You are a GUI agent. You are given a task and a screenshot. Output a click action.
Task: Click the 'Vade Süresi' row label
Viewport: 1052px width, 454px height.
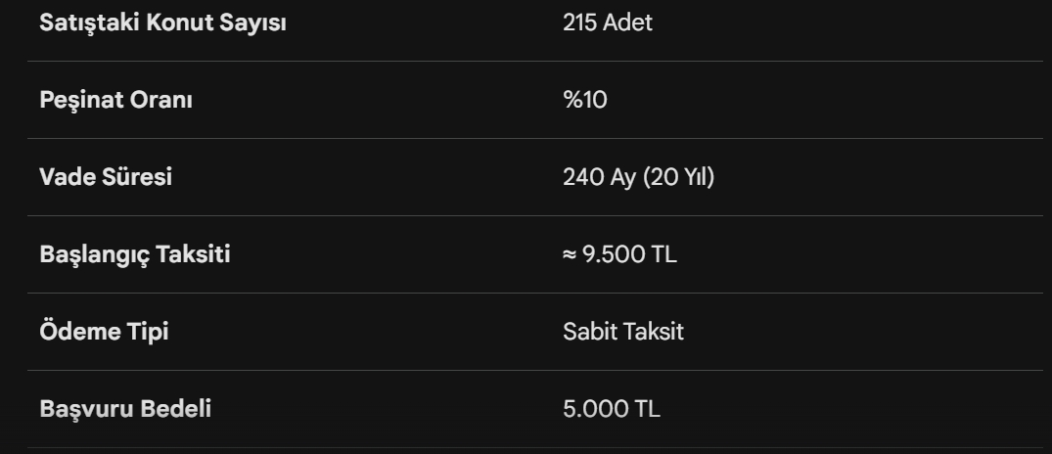(106, 177)
